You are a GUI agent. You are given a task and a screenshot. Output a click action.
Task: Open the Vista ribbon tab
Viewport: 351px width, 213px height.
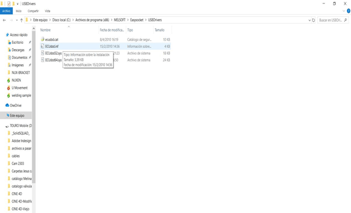[47, 11]
